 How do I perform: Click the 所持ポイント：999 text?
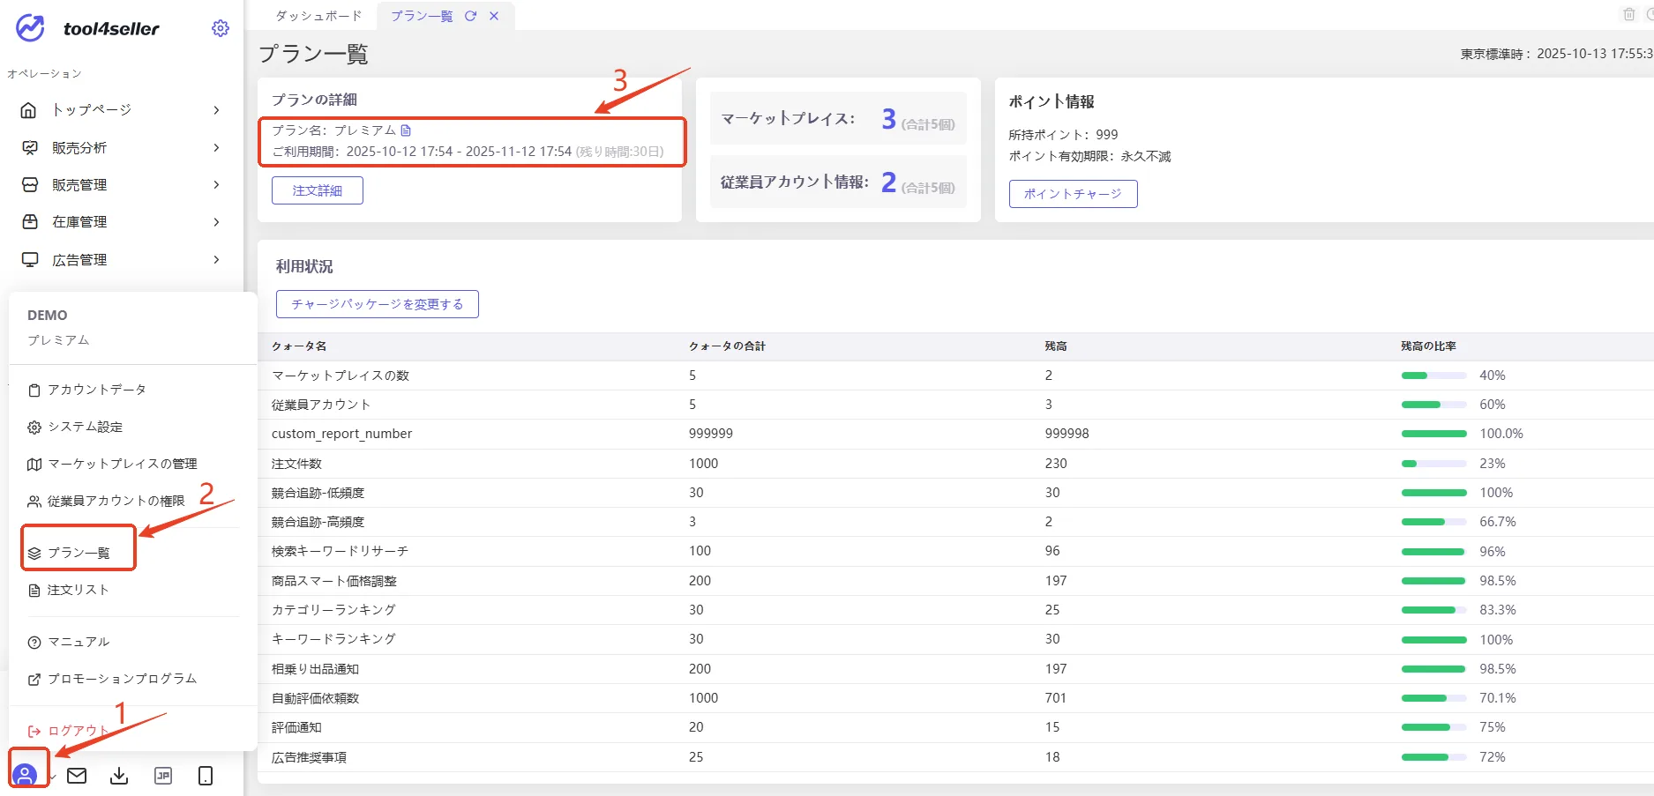point(1063,135)
